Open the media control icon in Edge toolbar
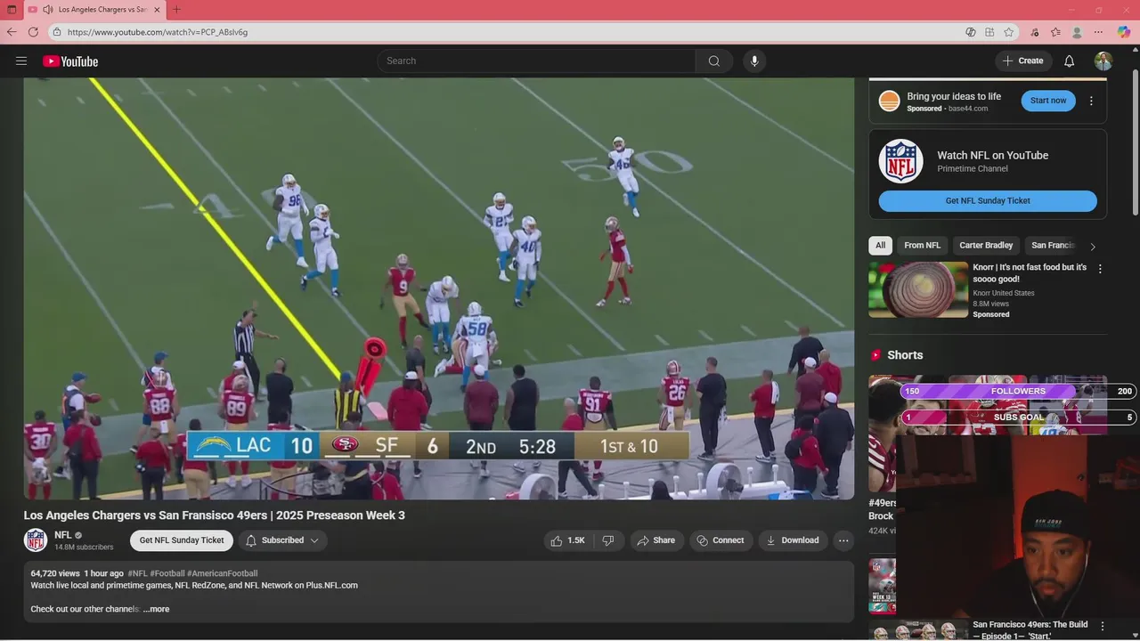This screenshot has height=641, width=1140. pos(1034,32)
